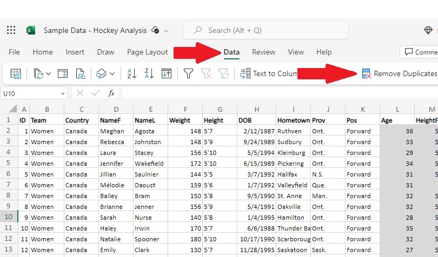The image size is (438, 257).
Task: Click the premium diamond icon
Action: 428,30
